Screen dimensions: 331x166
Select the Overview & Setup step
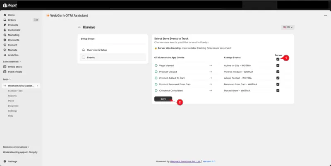(113, 50)
